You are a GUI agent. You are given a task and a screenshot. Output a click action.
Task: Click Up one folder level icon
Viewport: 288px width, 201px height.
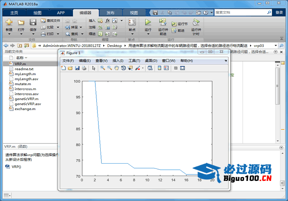tap(19, 45)
